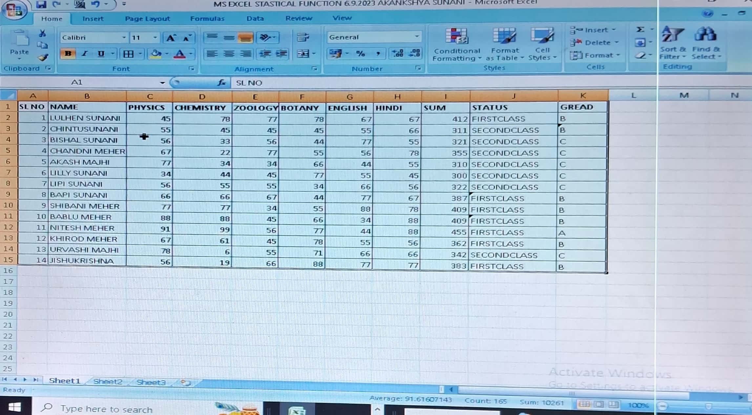
Task: Expand the Calibri font name dropdown
Action: (124, 37)
